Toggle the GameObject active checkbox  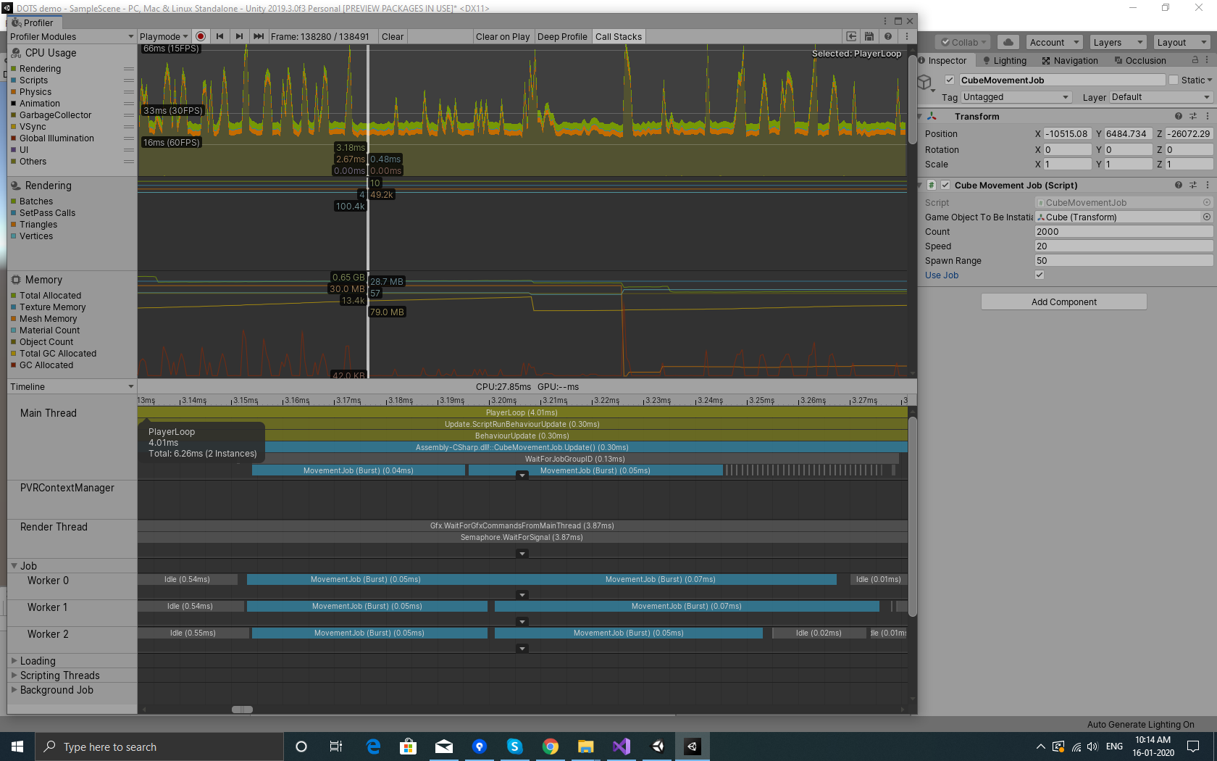point(950,80)
